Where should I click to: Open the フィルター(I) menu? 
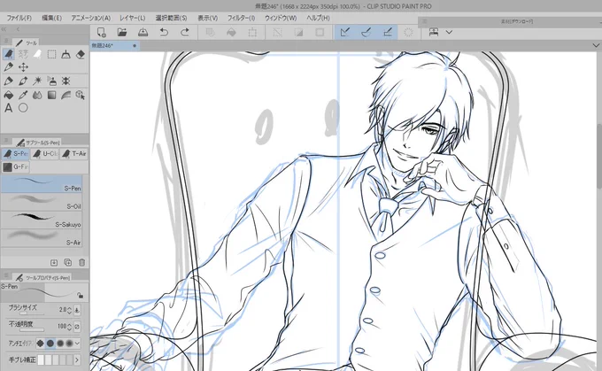click(x=241, y=18)
